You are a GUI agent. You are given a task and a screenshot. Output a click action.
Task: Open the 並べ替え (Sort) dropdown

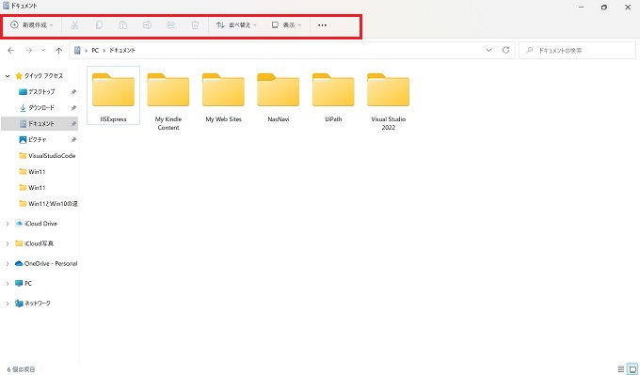pos(237,25)
